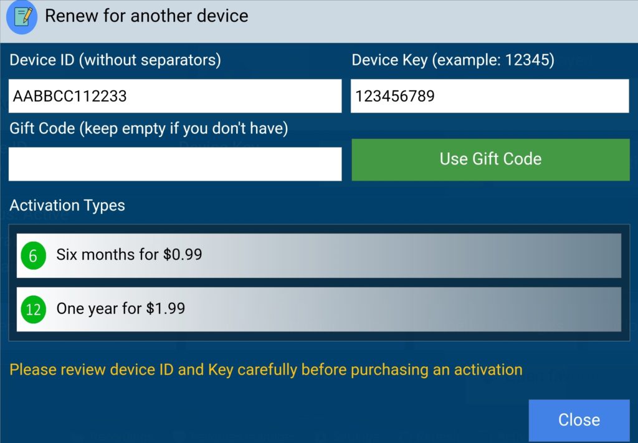
Task: Click the green 6 badge icon
Action: pyautogui.click(x=34, y=255)
